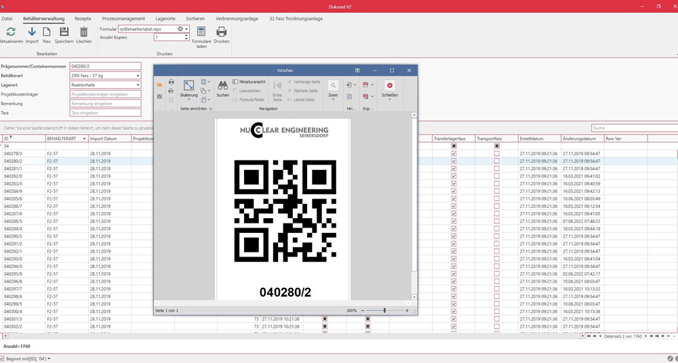This screenshot has width=678, height=363.
Task: Click the Prägenummer/Containernummer input field
Action: (x=105, y=66)
